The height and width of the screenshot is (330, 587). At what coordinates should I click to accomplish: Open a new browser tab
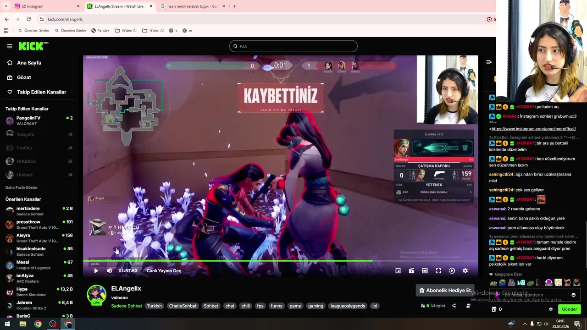point(235,6)
